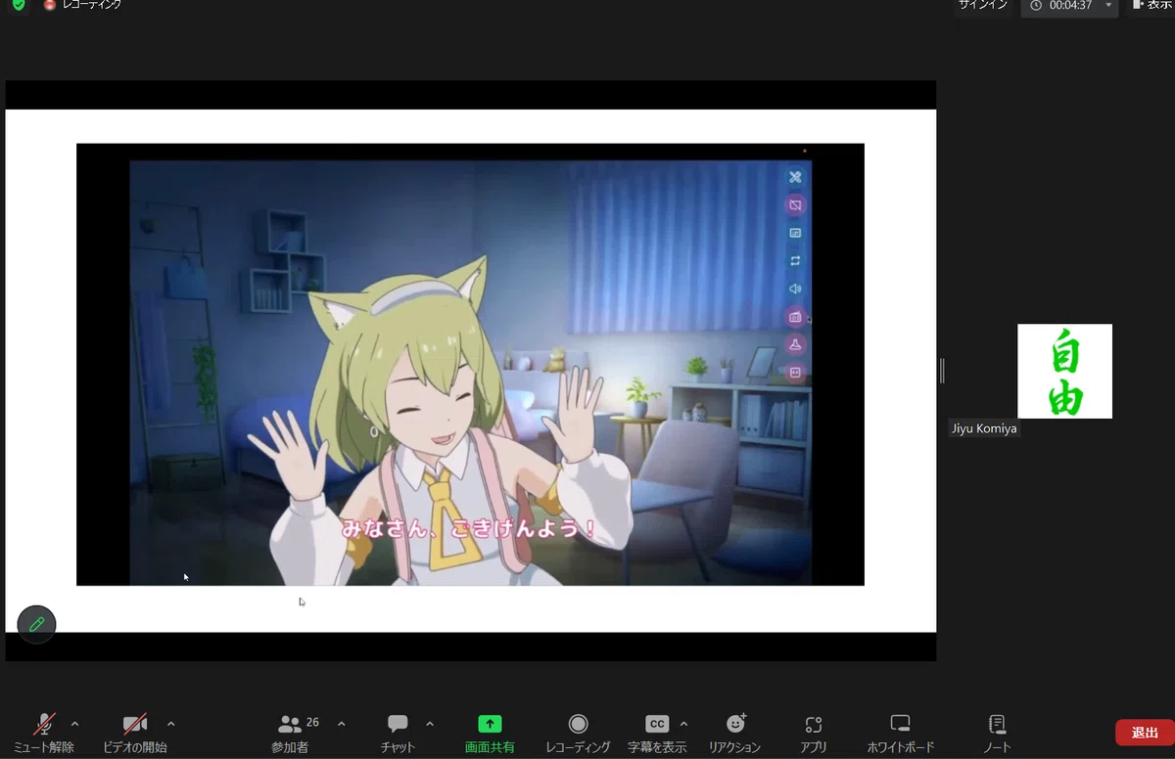Click the flask icon in video overlay
The height and width of the screenshot is (759, 1175).
tap(795, 344)
